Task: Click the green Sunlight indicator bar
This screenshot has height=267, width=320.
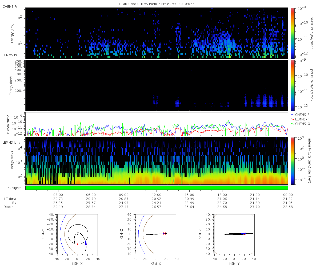Action: [x=157, y=188]
